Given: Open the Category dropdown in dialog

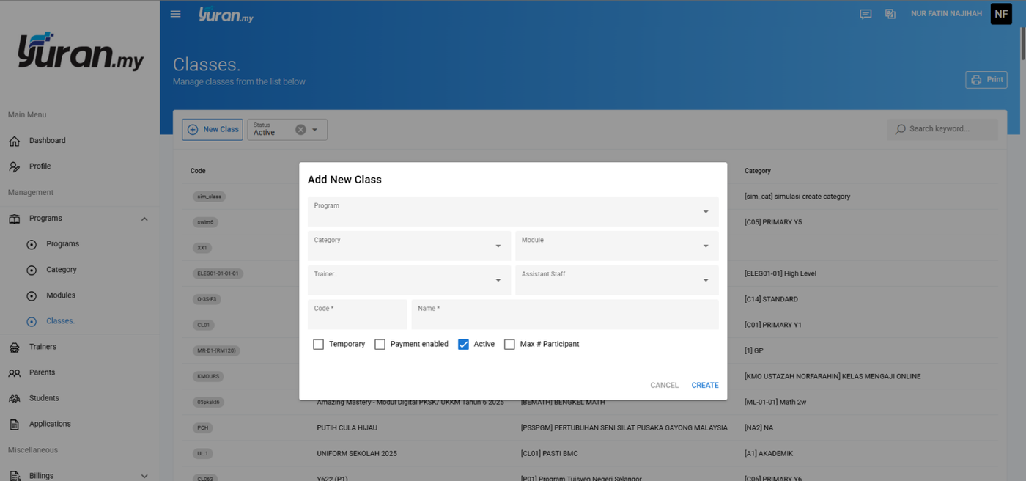Looking at the screenshot, I should click(409, 246).
